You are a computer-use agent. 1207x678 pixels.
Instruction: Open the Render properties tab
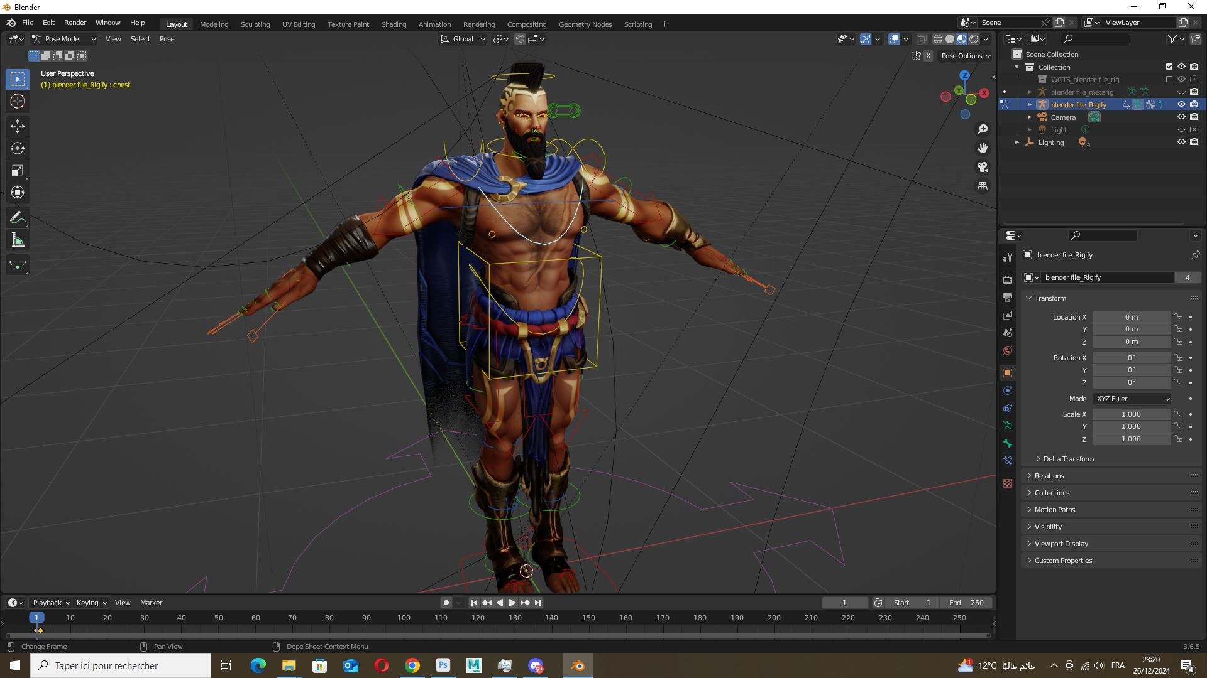pos(1008,279)
